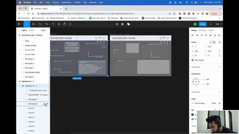Select the Add comment tool
The image size is (239, 134).
pyautogui.click(x=70, y=24)
